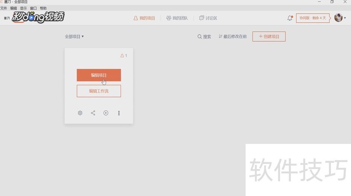Open the project settings gear icon
351x196 pixels.
80,113
